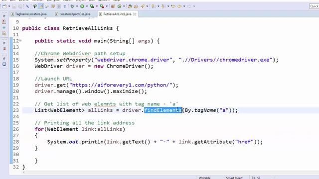Screen dimensions: 319x179
Task: Click the greyed Forward navigation arrow
Action: pos(189,6)
